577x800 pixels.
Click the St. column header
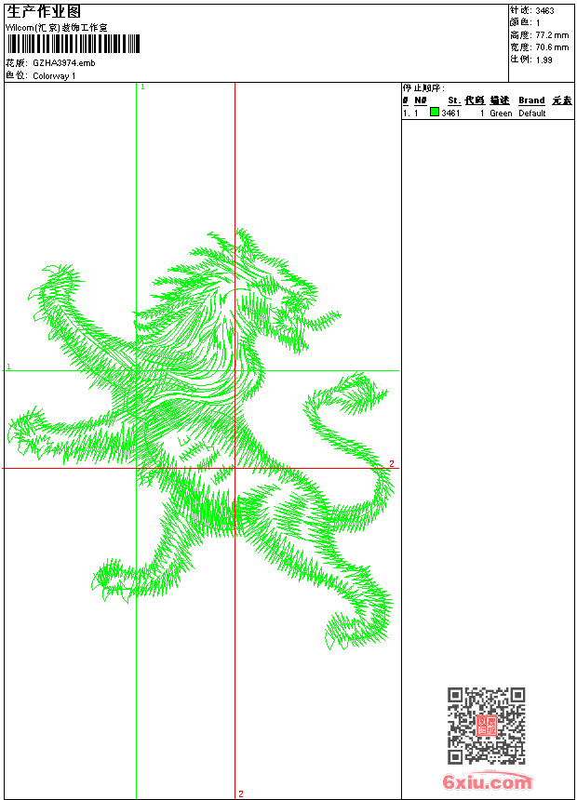[454, 100]
